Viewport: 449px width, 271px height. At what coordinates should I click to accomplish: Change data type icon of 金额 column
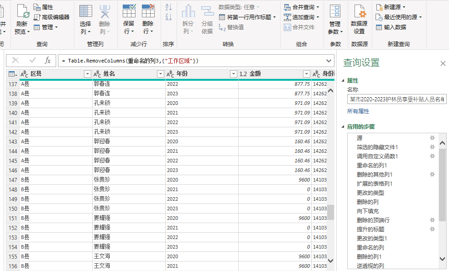point(243,74)
